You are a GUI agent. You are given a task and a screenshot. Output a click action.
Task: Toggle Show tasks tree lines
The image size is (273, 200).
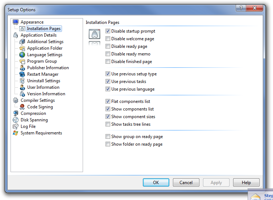[108, 124]
